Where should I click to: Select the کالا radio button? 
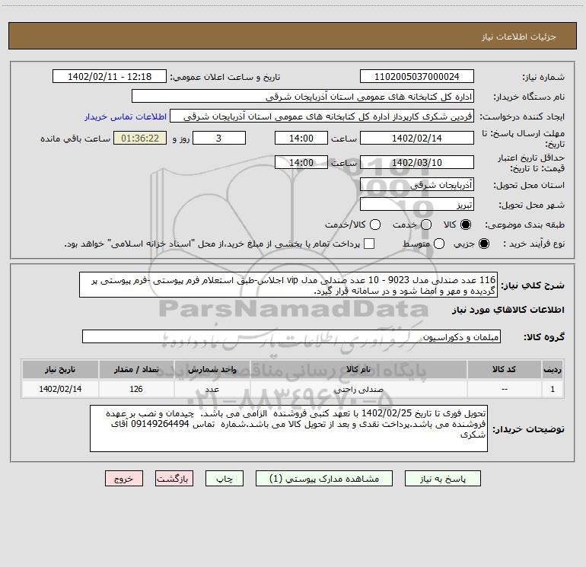466,225
